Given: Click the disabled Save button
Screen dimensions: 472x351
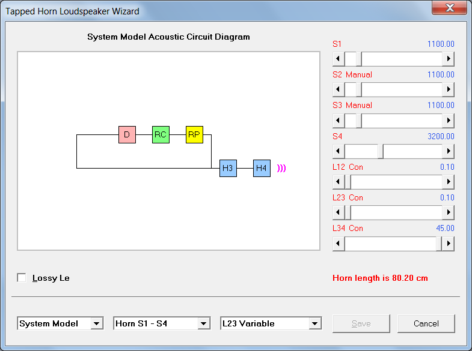Looking at the screenshot, I should point(361,323).
